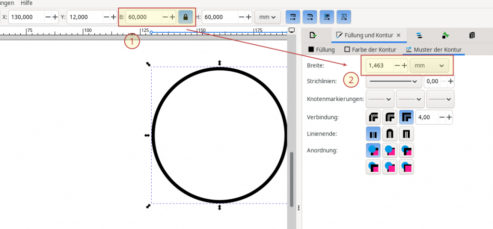This screenshot has width=493, height=229.
Task: Toggle the move patterns with object button
Action: coord(344,17)
